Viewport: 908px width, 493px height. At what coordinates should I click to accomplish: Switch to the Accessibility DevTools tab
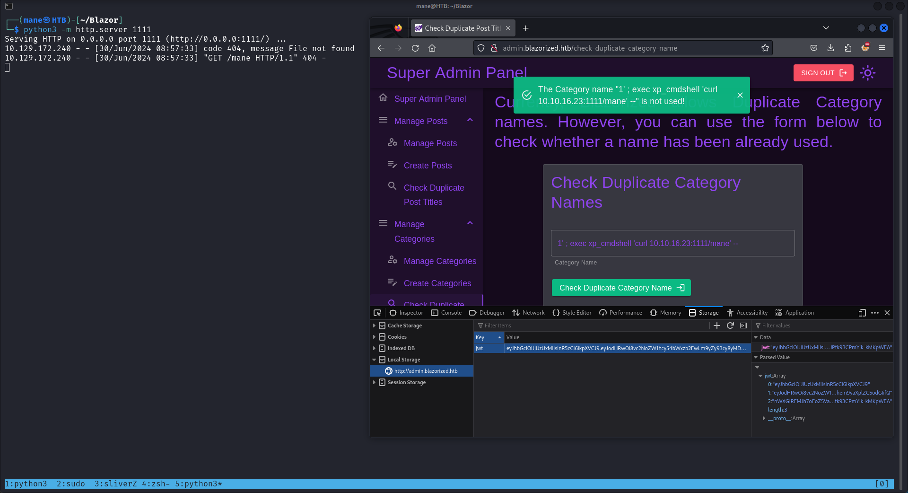pos(747,313)
